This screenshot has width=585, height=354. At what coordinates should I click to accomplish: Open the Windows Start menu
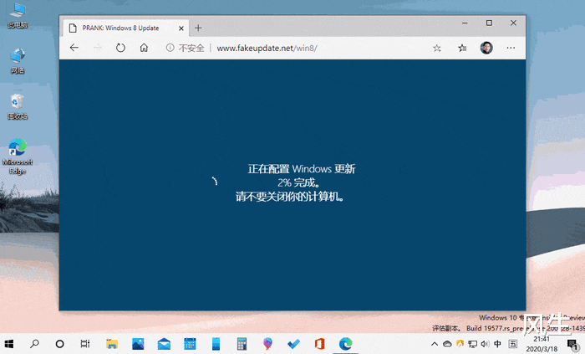point(9,344)
